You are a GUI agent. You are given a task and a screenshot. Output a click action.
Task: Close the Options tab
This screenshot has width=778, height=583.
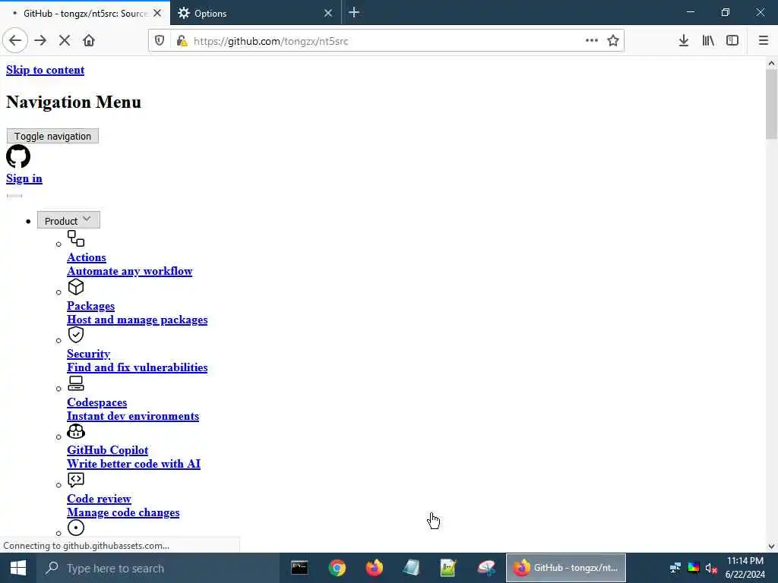328,14
